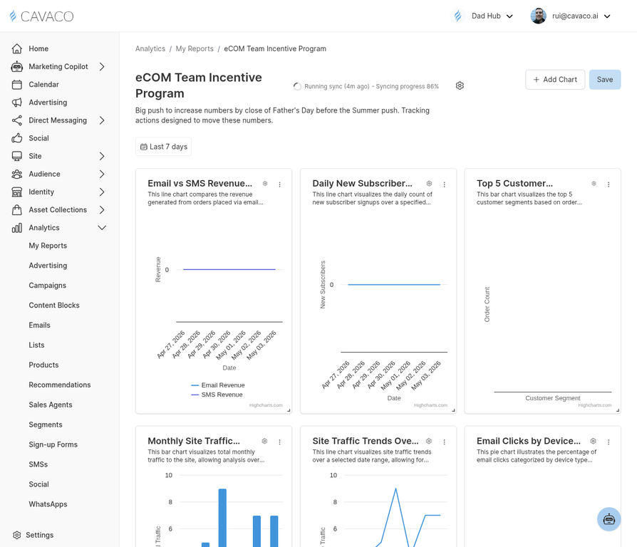
Task: Click the Add Chart button
Action: (555, 80)
